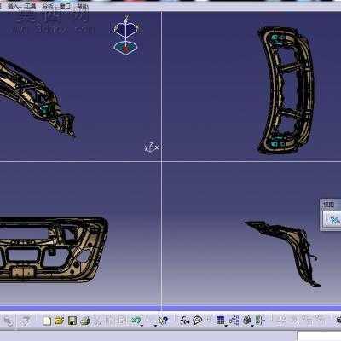Select the door frame model in top-right viewport
Image resolution: width=341 pixels, height=341 pixels.
(286, 90)
